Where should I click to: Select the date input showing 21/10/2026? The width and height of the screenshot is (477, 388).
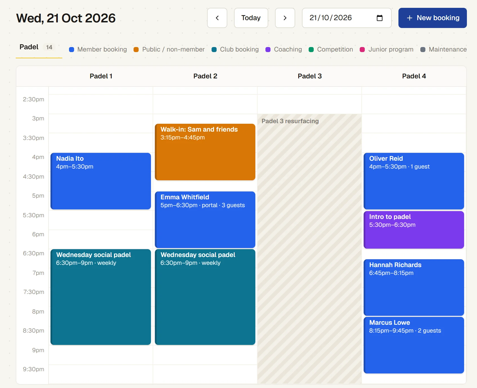point(347,18)
